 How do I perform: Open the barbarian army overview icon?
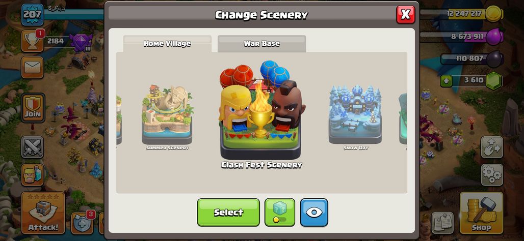pos(33,175)
